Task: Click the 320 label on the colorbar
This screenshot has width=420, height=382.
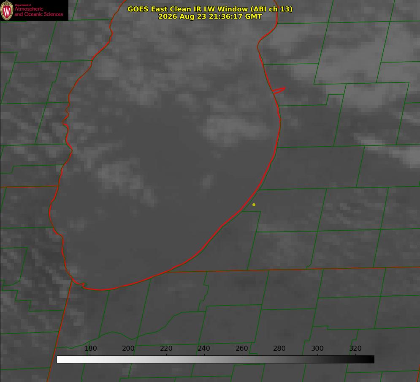Action: tap(355, 348)
